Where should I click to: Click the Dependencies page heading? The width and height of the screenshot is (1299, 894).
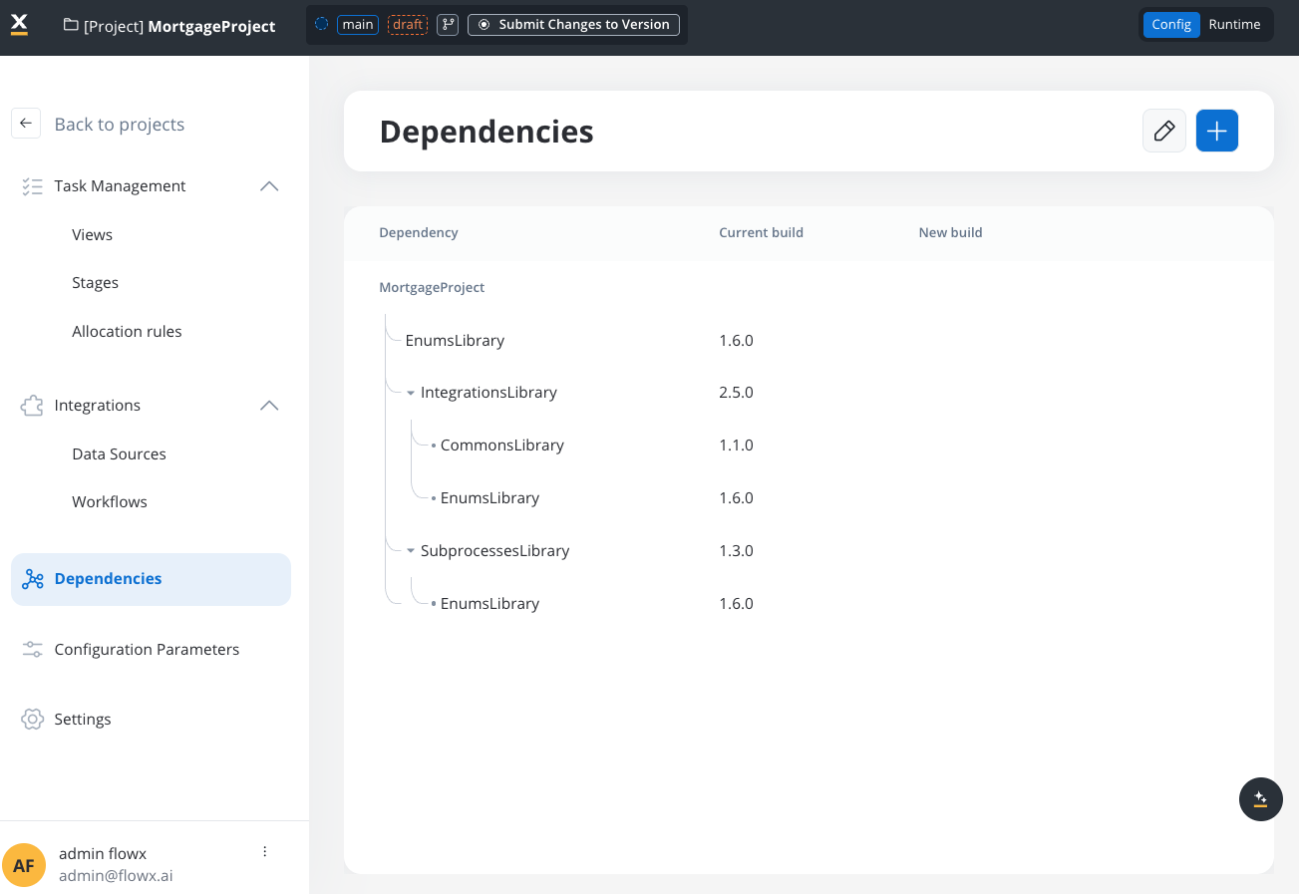(487, 132)
